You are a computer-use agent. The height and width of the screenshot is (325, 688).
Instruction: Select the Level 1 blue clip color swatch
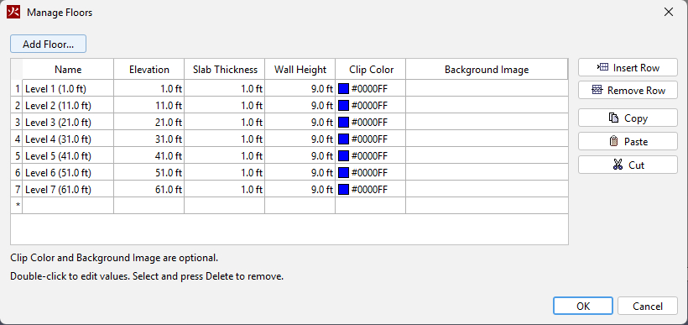pos(343,89)
